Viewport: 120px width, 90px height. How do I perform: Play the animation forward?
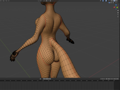pos(47,79)
